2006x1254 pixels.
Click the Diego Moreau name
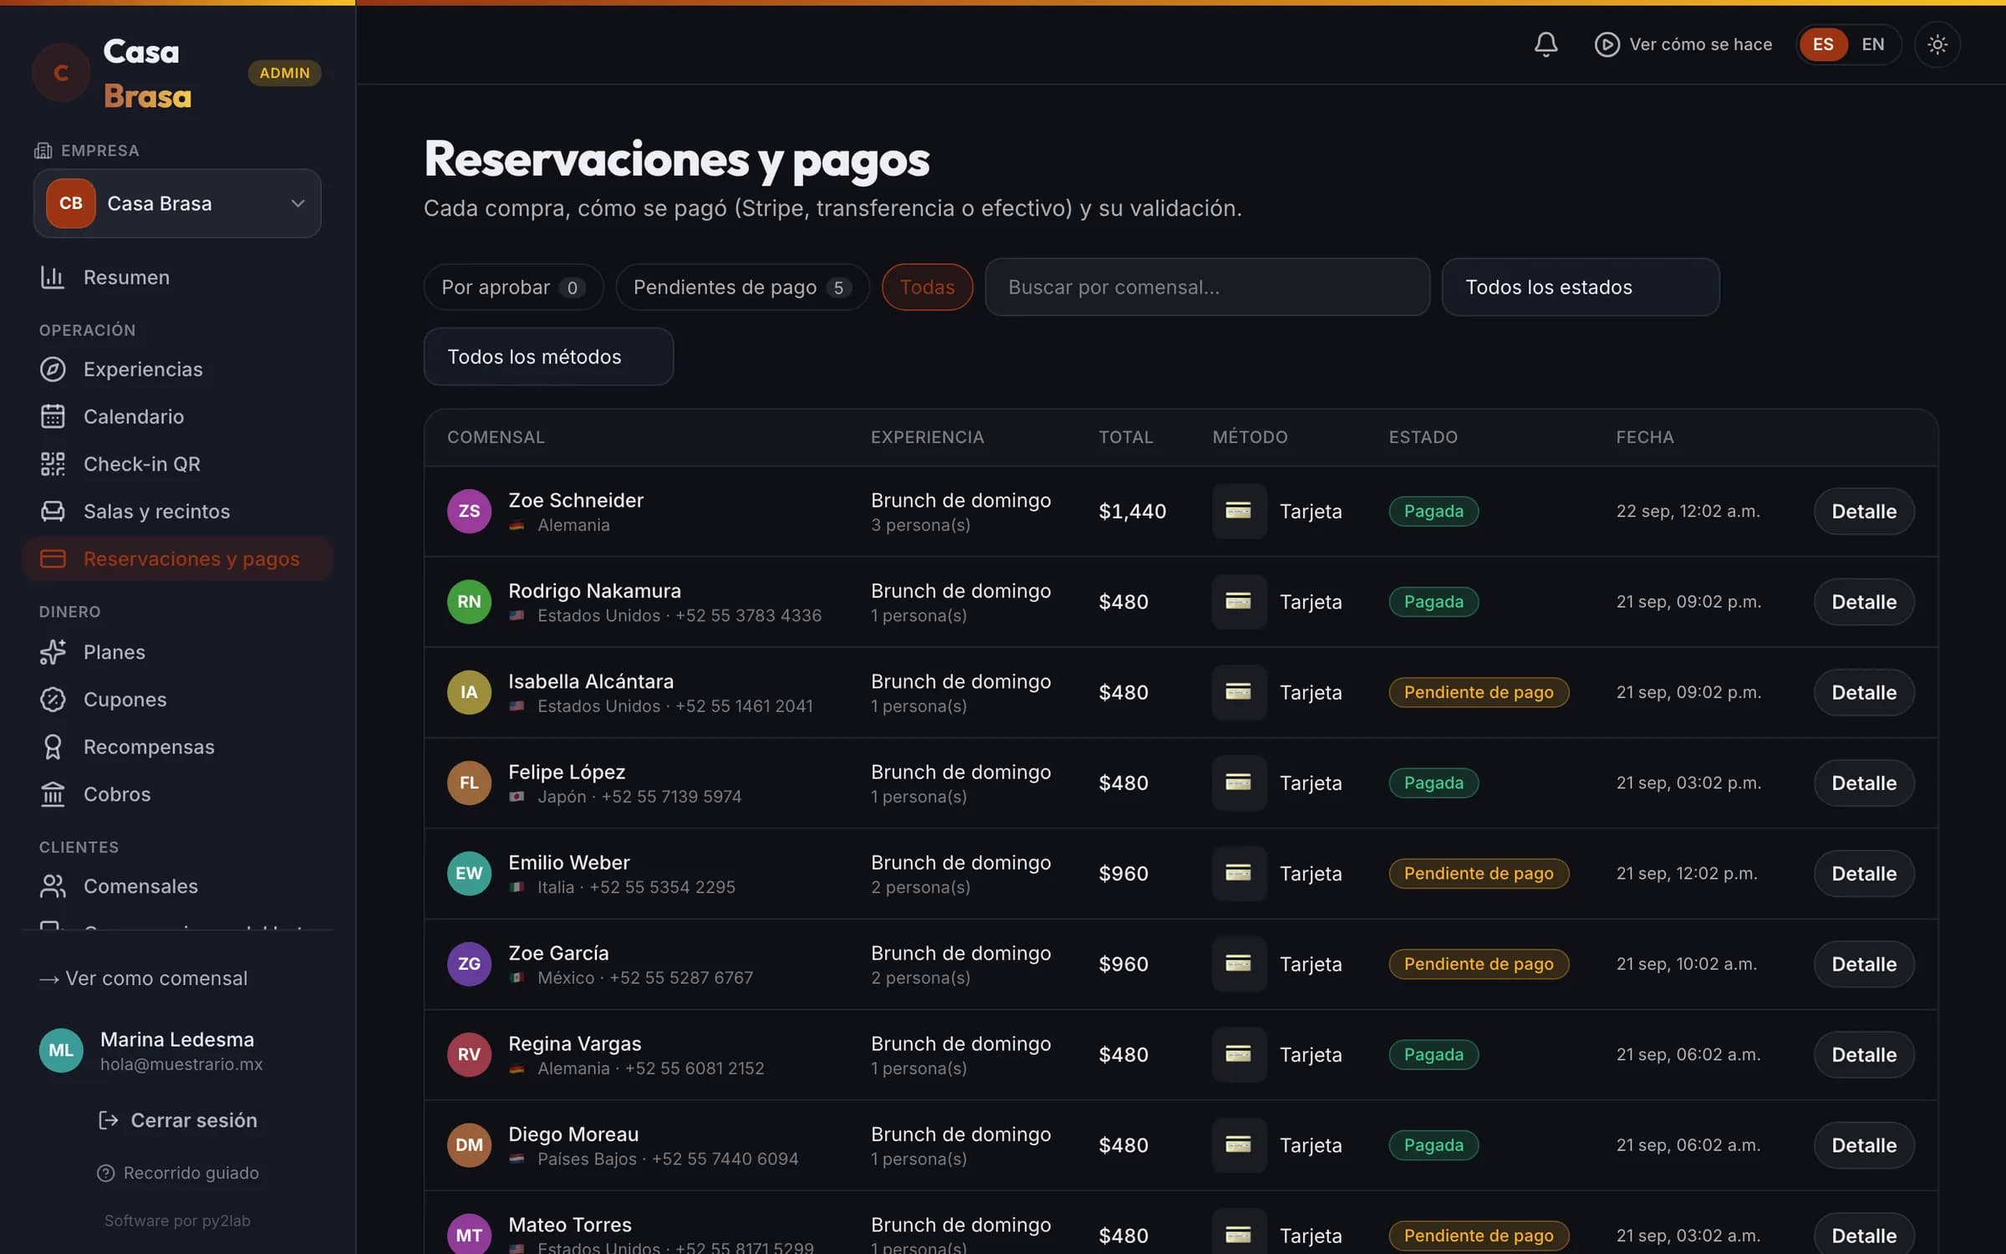coord(573,1134)
